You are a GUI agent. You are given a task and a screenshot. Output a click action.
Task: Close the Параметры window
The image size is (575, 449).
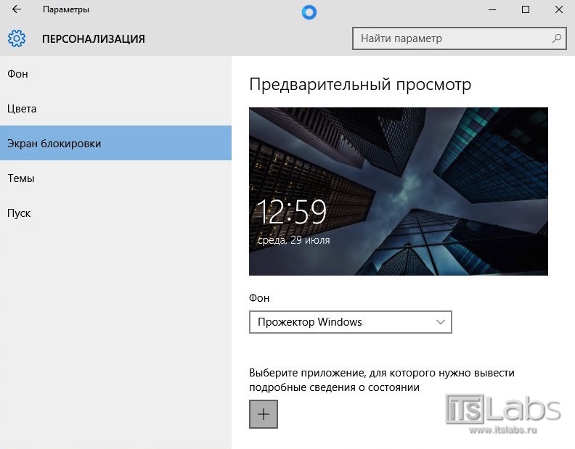[x=558, y=10]
